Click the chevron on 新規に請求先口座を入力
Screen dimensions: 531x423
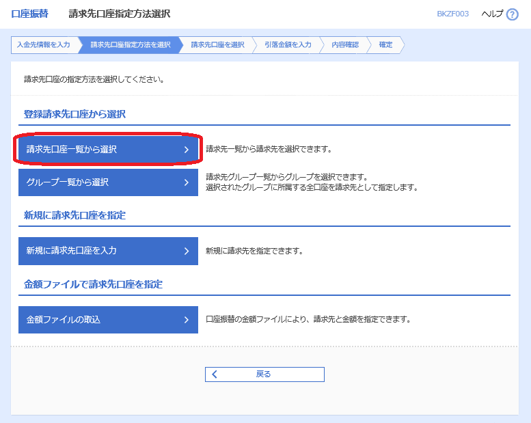coord(186,251)
